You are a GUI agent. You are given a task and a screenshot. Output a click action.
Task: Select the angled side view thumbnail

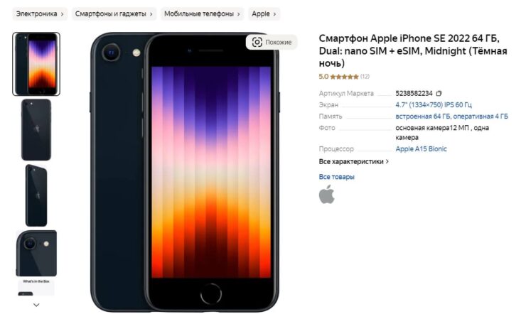tap(36, 195)
